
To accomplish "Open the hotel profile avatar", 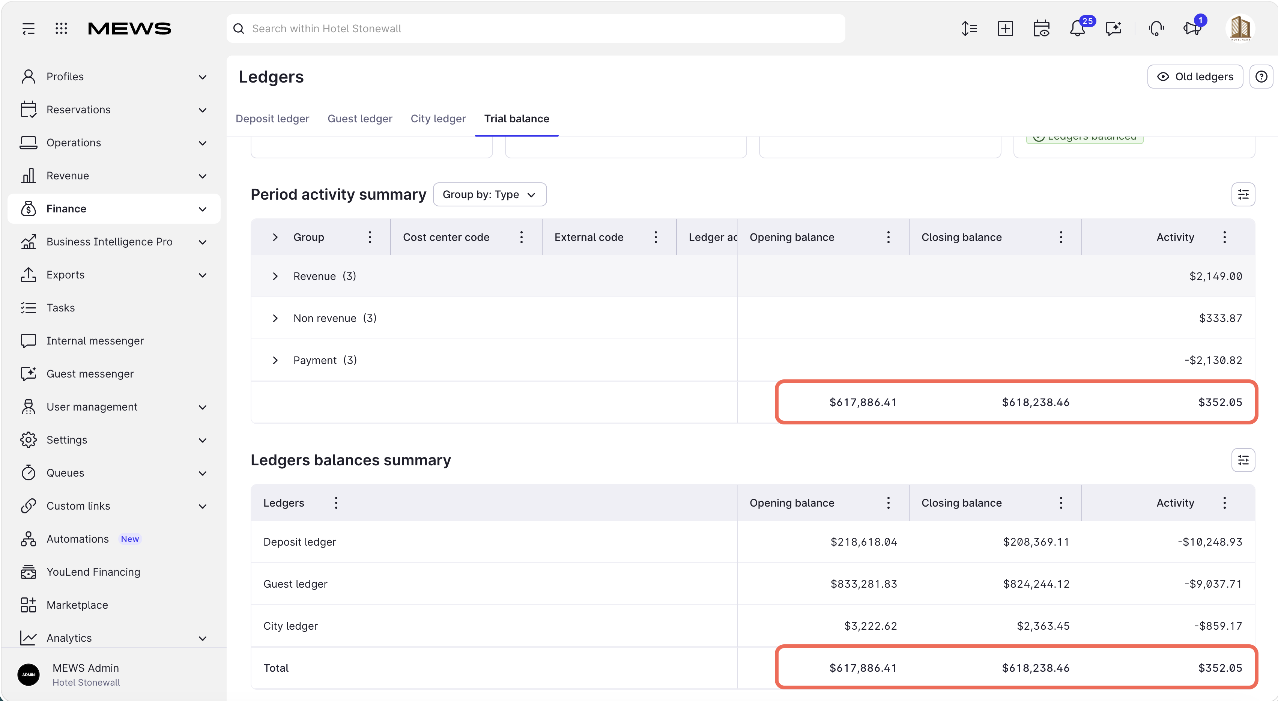I will (x=1240, y=28).
